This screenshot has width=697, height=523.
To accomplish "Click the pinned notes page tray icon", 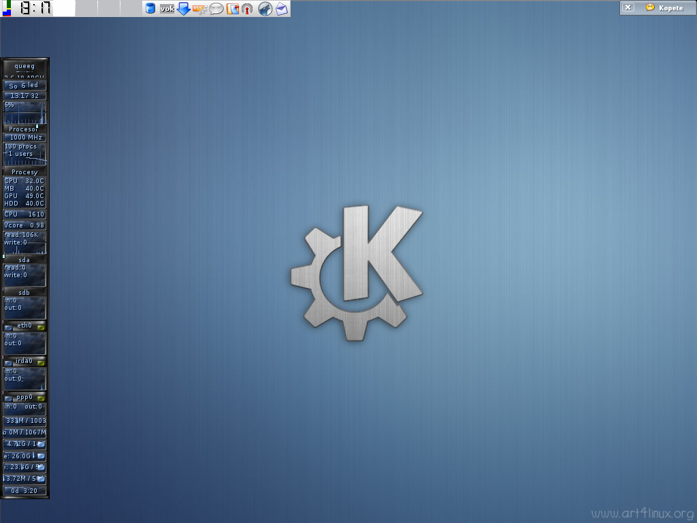I will (x=233, y=8).
